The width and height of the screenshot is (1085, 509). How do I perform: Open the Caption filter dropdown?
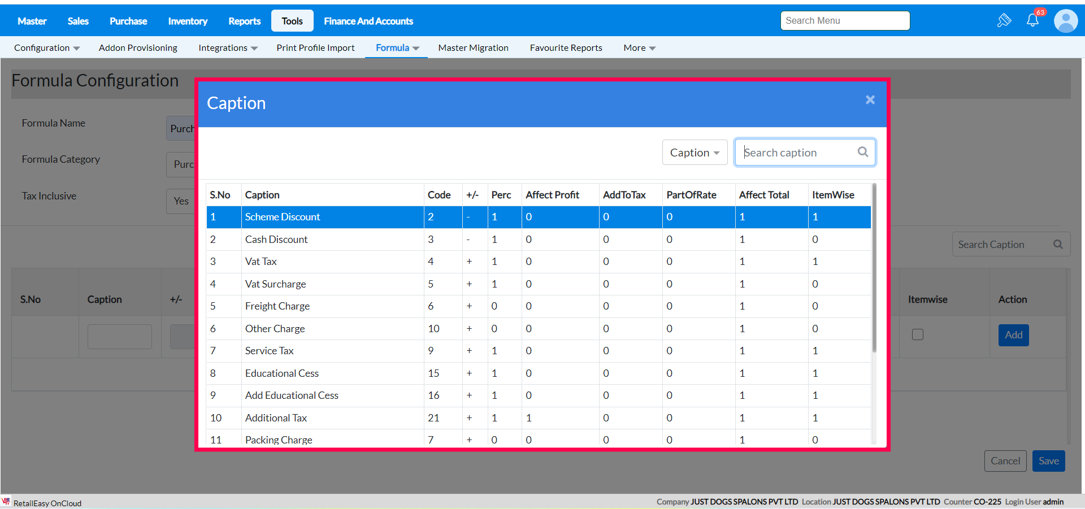click(x=695, y=153)
